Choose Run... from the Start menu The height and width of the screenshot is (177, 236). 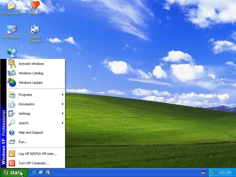pyautogui.click(x=36, y=142)
